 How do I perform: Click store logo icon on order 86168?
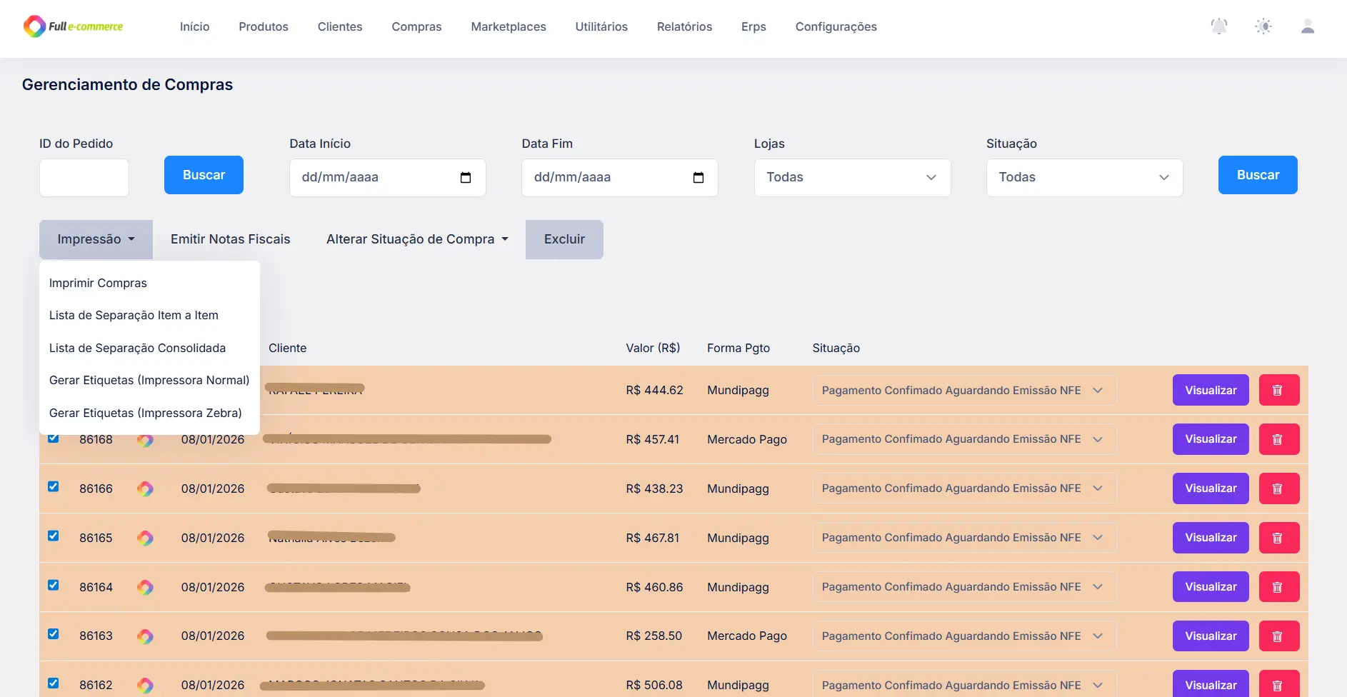click(x=145, y=440)
